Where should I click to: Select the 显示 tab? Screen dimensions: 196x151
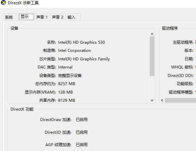pyautogui.click(x=26, y=17)
